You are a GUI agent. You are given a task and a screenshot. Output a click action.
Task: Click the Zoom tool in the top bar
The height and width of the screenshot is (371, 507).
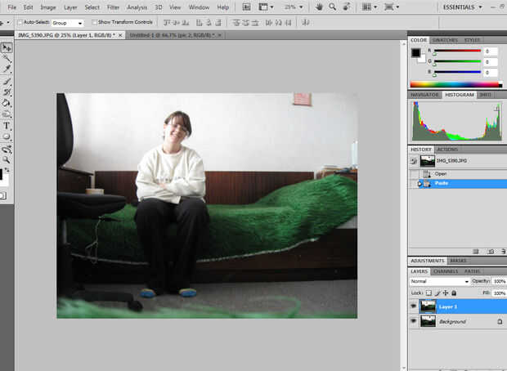tap(333, 7)
